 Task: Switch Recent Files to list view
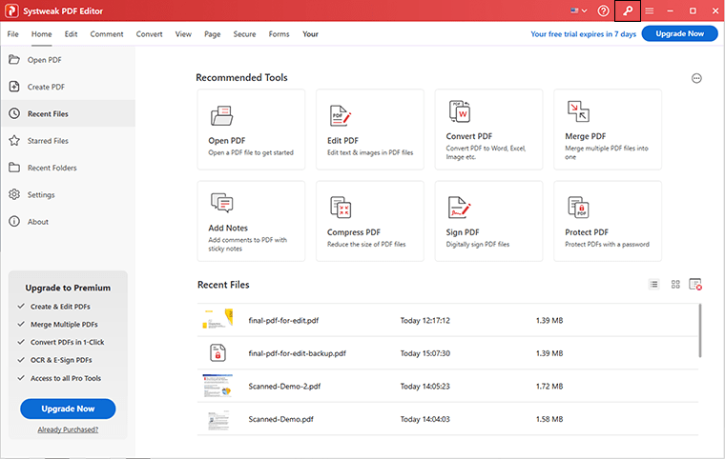[653, 285]
